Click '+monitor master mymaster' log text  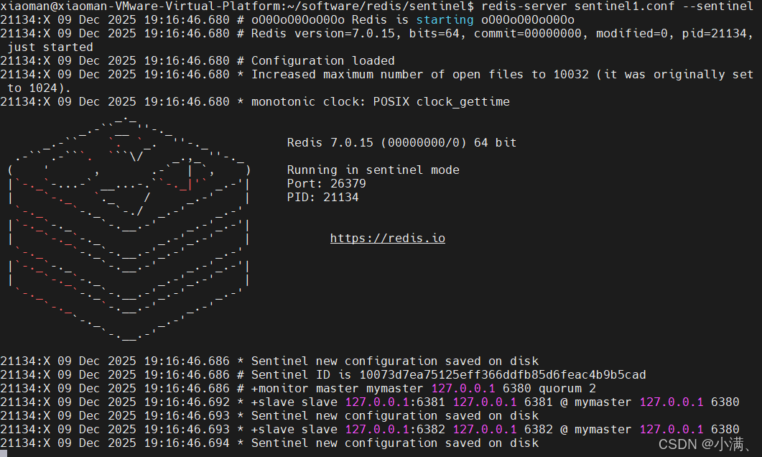(x=338, y=389)
